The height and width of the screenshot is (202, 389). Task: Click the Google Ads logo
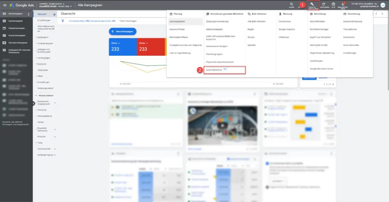(x=22, y=5)
